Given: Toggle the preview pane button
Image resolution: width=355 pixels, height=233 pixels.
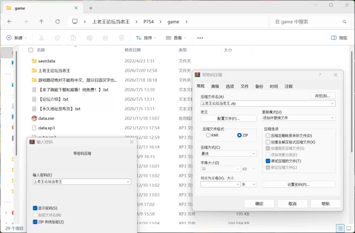Looking at the screenshot, I should (339, 38).
